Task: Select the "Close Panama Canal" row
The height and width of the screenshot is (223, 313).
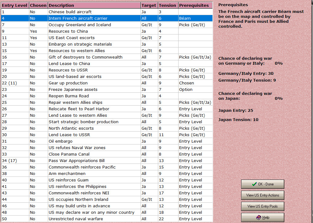Action: (107, 154)
